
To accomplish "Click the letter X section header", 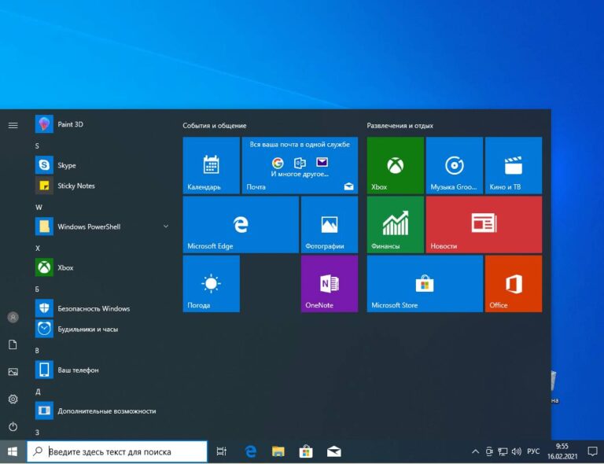I will click(x=38, y=248).
